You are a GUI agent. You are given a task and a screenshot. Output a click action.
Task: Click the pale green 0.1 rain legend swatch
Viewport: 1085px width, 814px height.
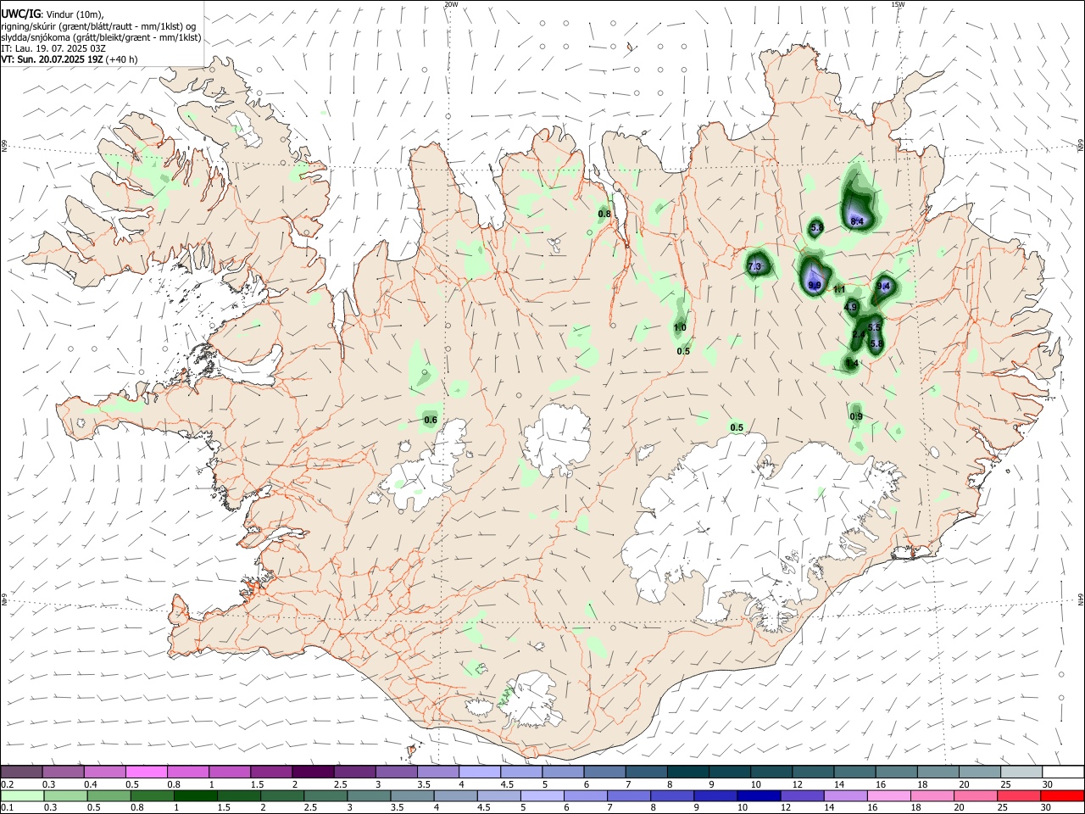click(22, 796)
